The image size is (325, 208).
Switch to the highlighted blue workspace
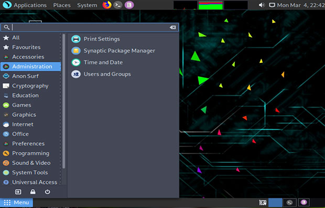pos(275,202)
